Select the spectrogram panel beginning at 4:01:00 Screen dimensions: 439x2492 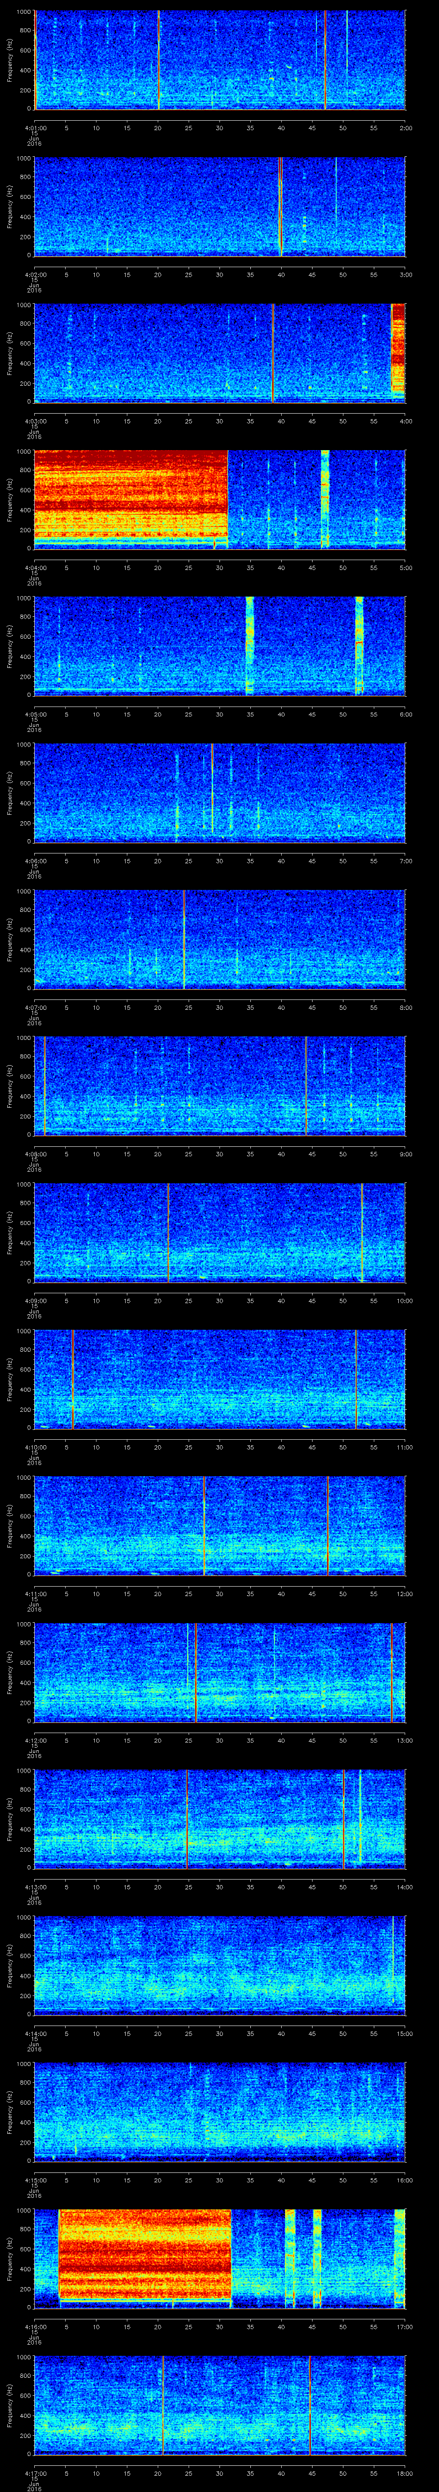(220, 61)
